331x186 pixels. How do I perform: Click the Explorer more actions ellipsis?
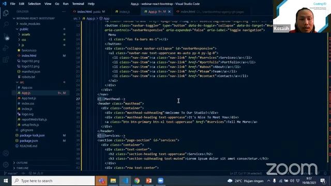[64, 11]
